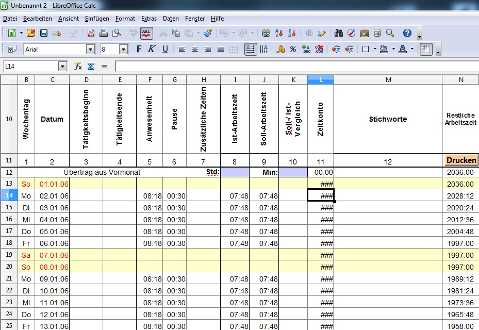Open the Daten menu
Image resolution: width=479 pixels, height=330 pixels.
point(171,19)
